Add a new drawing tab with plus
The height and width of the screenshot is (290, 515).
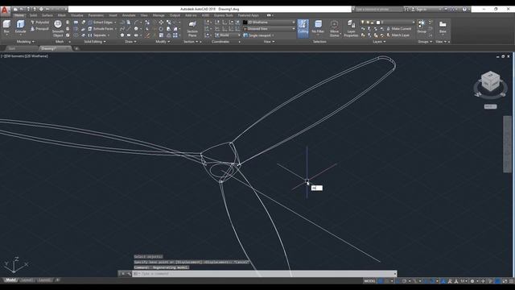pos(76,48)
